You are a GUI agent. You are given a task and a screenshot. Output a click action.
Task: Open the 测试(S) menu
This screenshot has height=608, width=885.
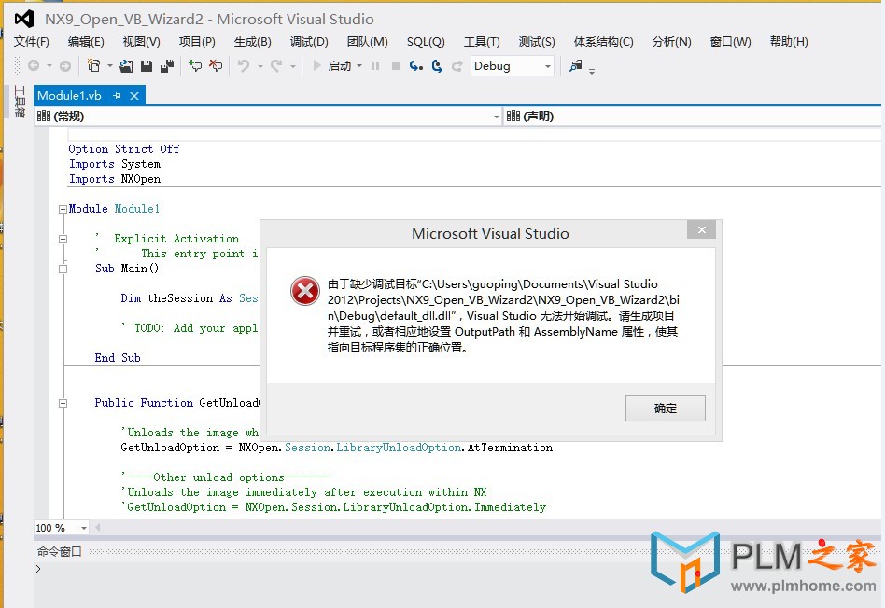537,42
